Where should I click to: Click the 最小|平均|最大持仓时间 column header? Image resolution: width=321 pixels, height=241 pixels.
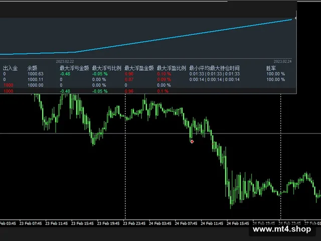pyautogui.click(x=214, y=68)
